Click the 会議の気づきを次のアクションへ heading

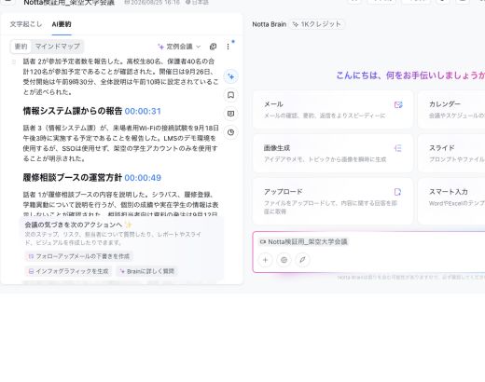click(x=73, y=225)
